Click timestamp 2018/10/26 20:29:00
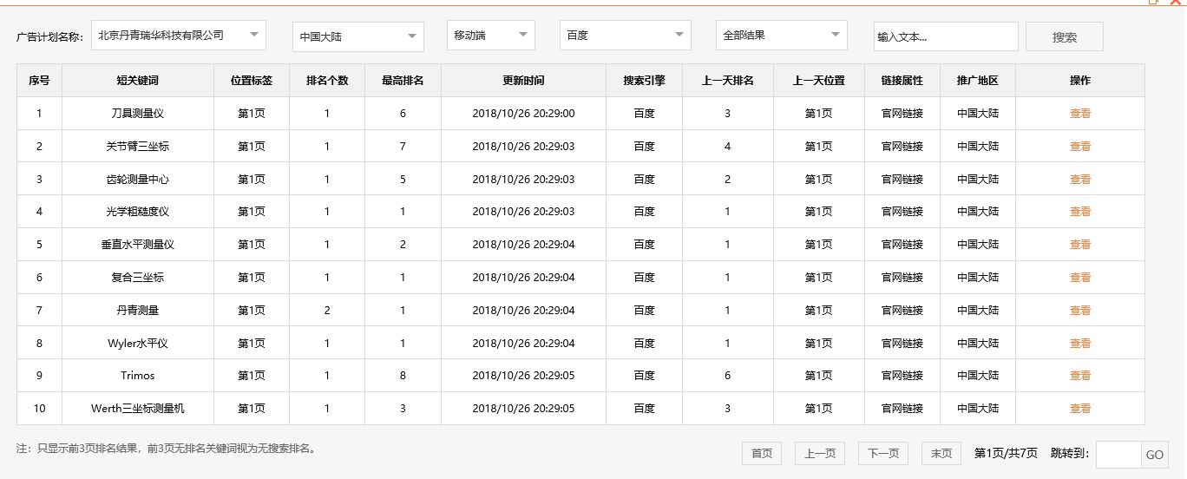This screenshot has height=479, width=1187. pyautogui.click(x=523, y=114)
